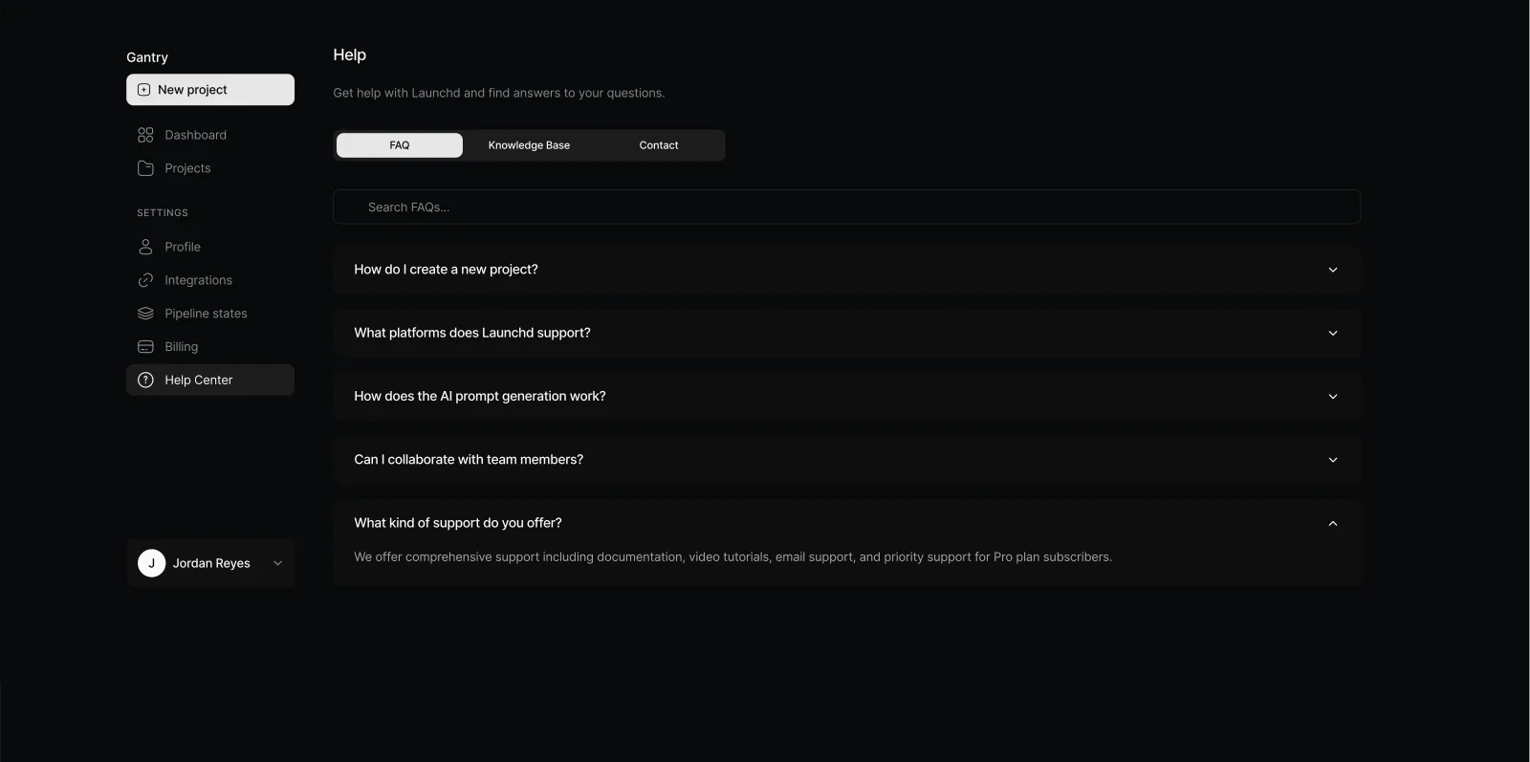Expand the team collaboration question
The width and height of the screenshot is (1530, 762).
click(845, 460)
